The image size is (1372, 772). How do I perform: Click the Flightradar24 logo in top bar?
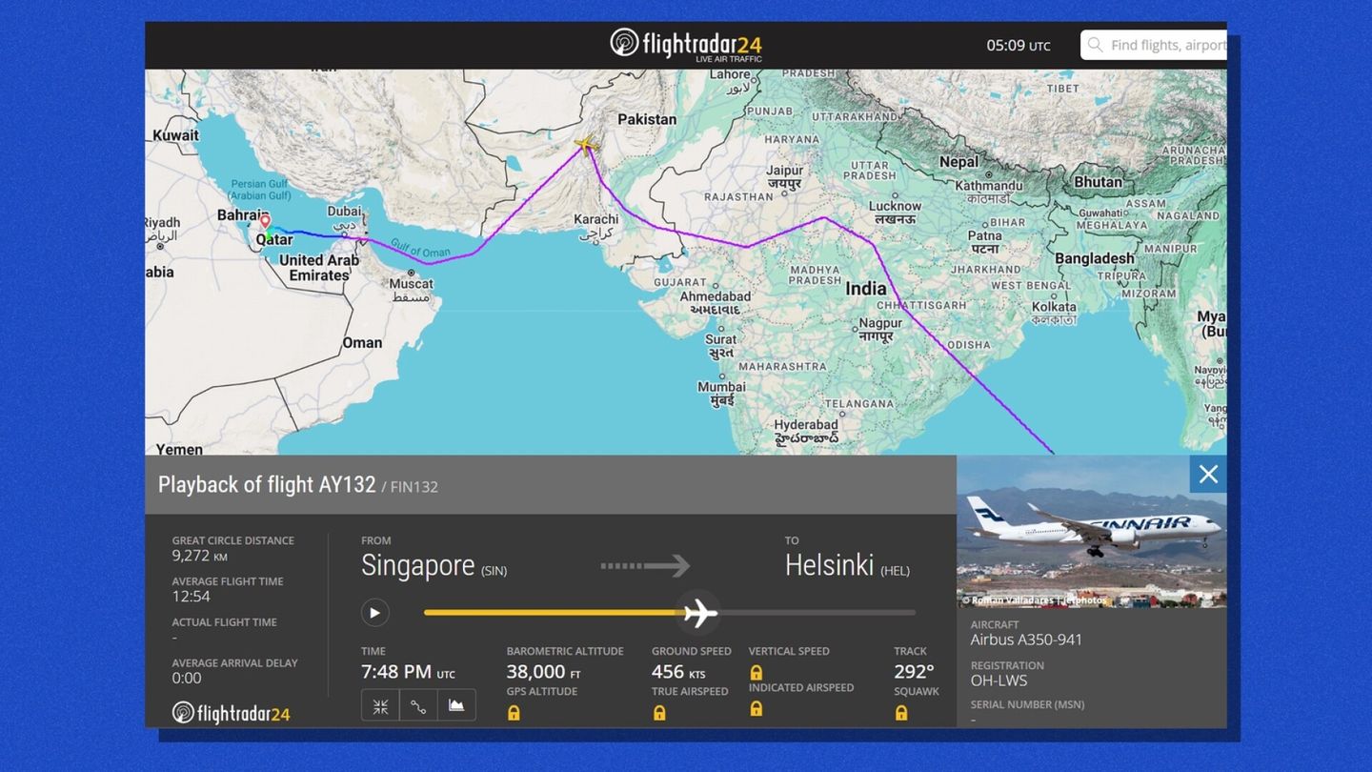coord(686,44)
